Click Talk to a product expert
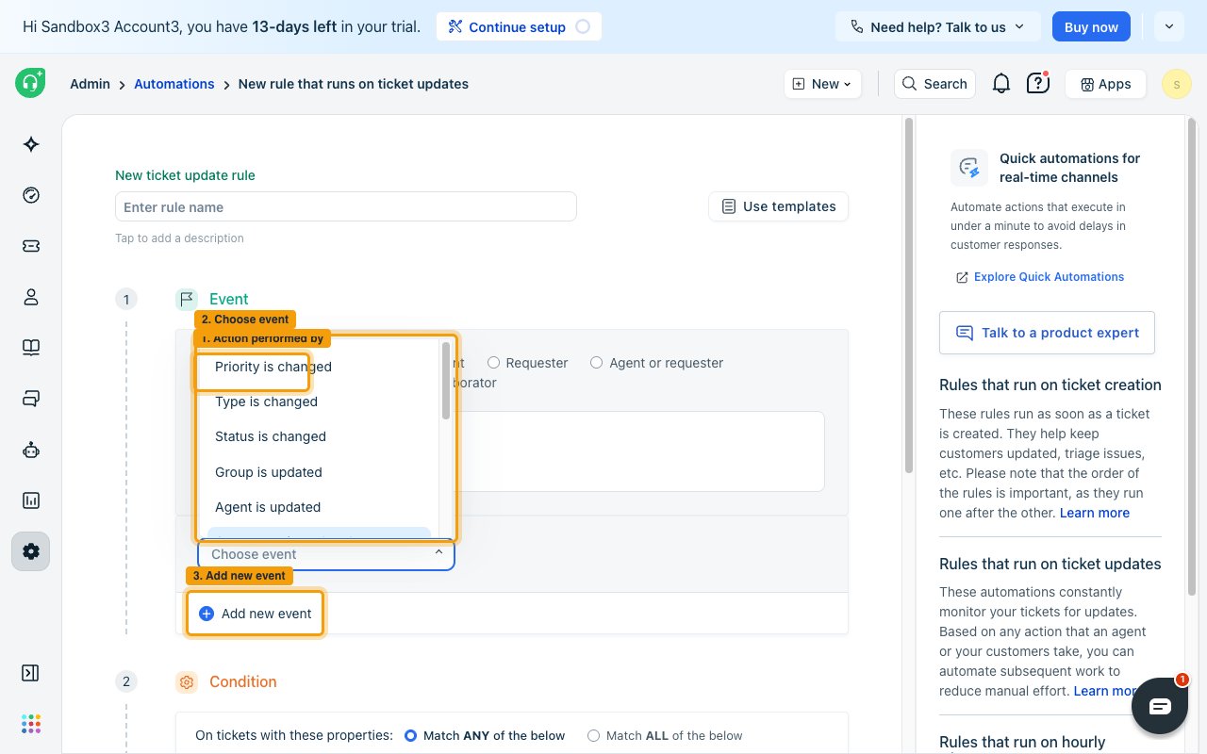Image resolution: width=1207 pixels, height=754 pixels. click(1047, 333)
